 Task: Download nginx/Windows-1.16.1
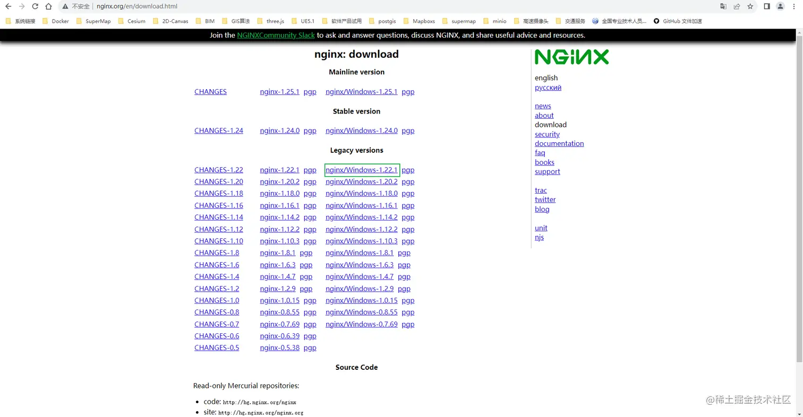click(x=361, y=205)
